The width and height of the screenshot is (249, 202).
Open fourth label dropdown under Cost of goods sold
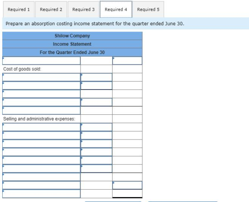pyautogui.click(x=41, y=102)
